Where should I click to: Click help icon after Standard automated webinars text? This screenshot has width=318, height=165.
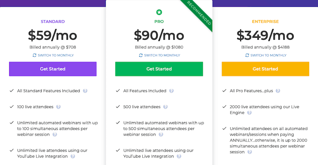(x=55, y=134)
